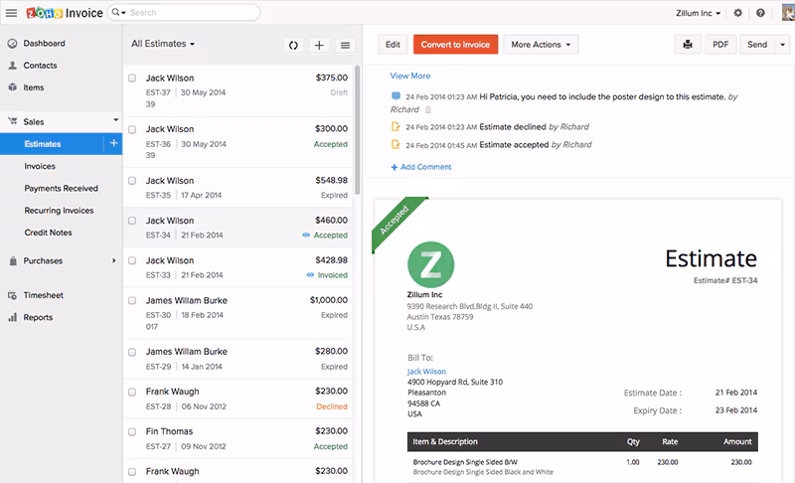This screenshot has width=795, height=483.
Task: Go to Recurring Invoices section
Action: coord(60,211)
